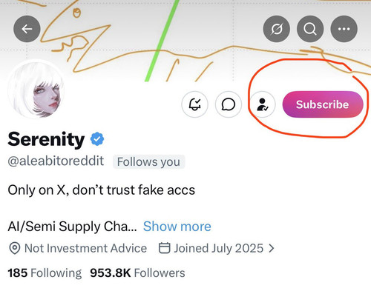Click the Subscribe button
Screen dimensions: 371x291
(323, 104)
